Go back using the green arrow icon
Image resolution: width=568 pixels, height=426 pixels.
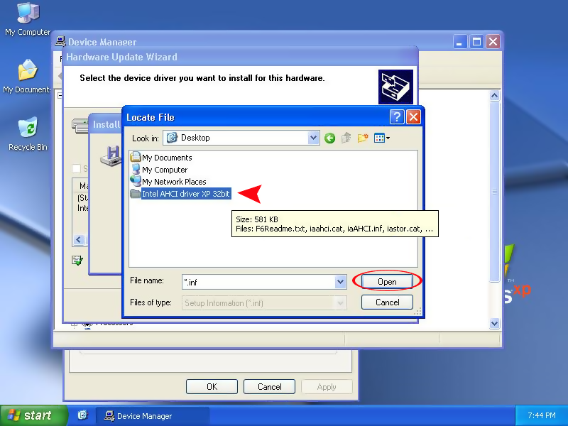tap(329, 138)
